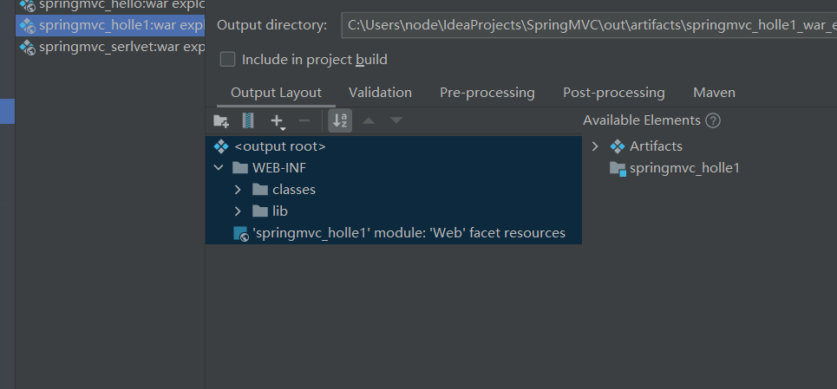Collapse the WEB-INF folder node
This screenshot has width=837, height=389.
click(x=219, y=168)
